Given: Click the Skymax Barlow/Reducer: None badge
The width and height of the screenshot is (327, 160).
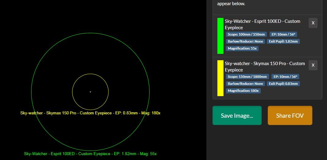Looking at the screenshot, I should click(x=245, y=84).
